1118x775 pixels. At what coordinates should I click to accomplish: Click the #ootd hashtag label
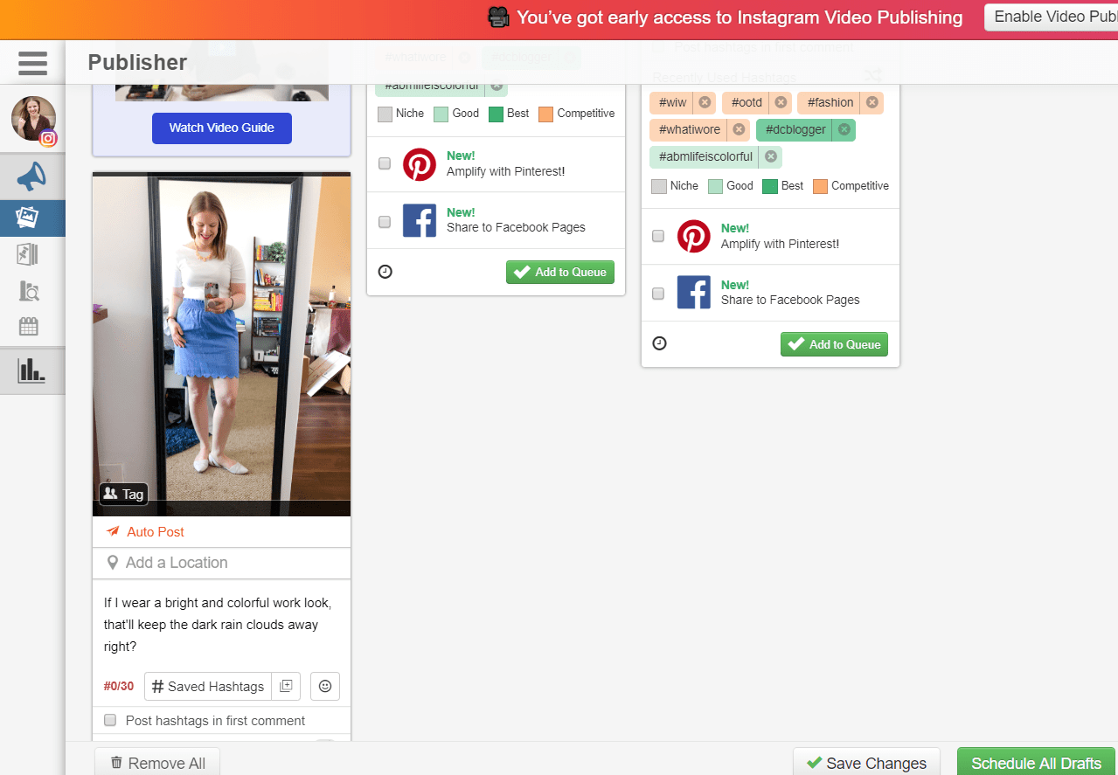point(747,103)
